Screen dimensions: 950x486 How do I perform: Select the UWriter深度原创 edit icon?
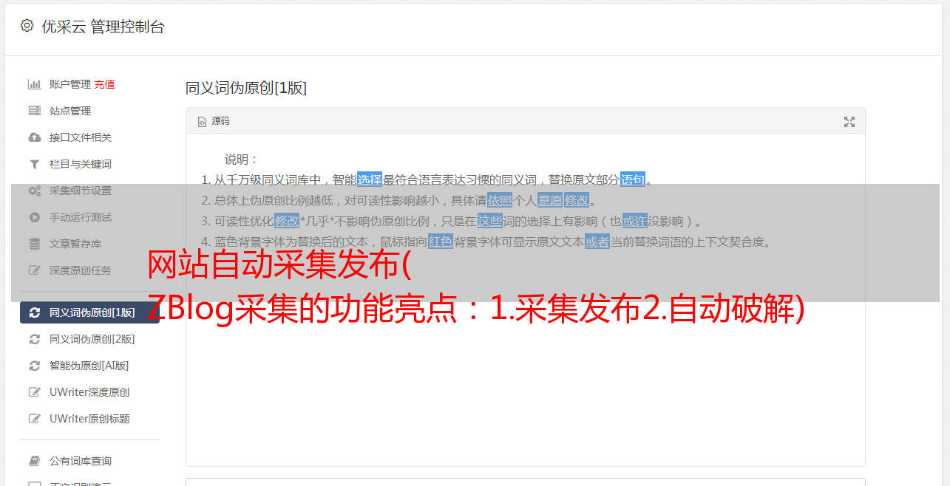(34, 392)
